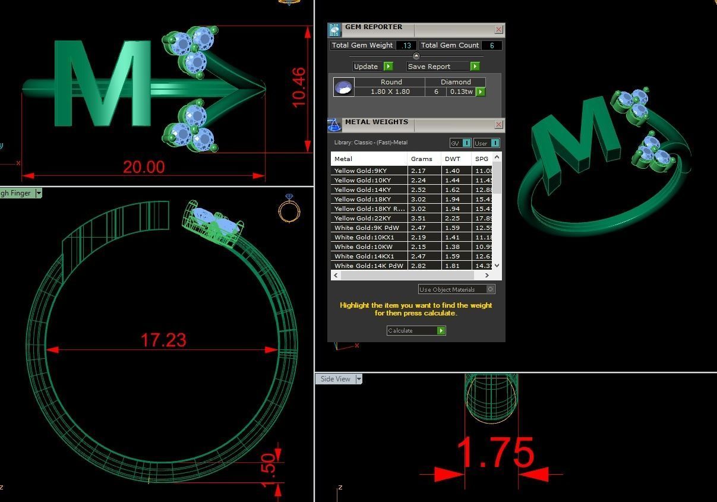Open the Side View viewport dropdown

[359, 379]
